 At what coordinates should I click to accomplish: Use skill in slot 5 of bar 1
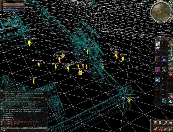170,64
